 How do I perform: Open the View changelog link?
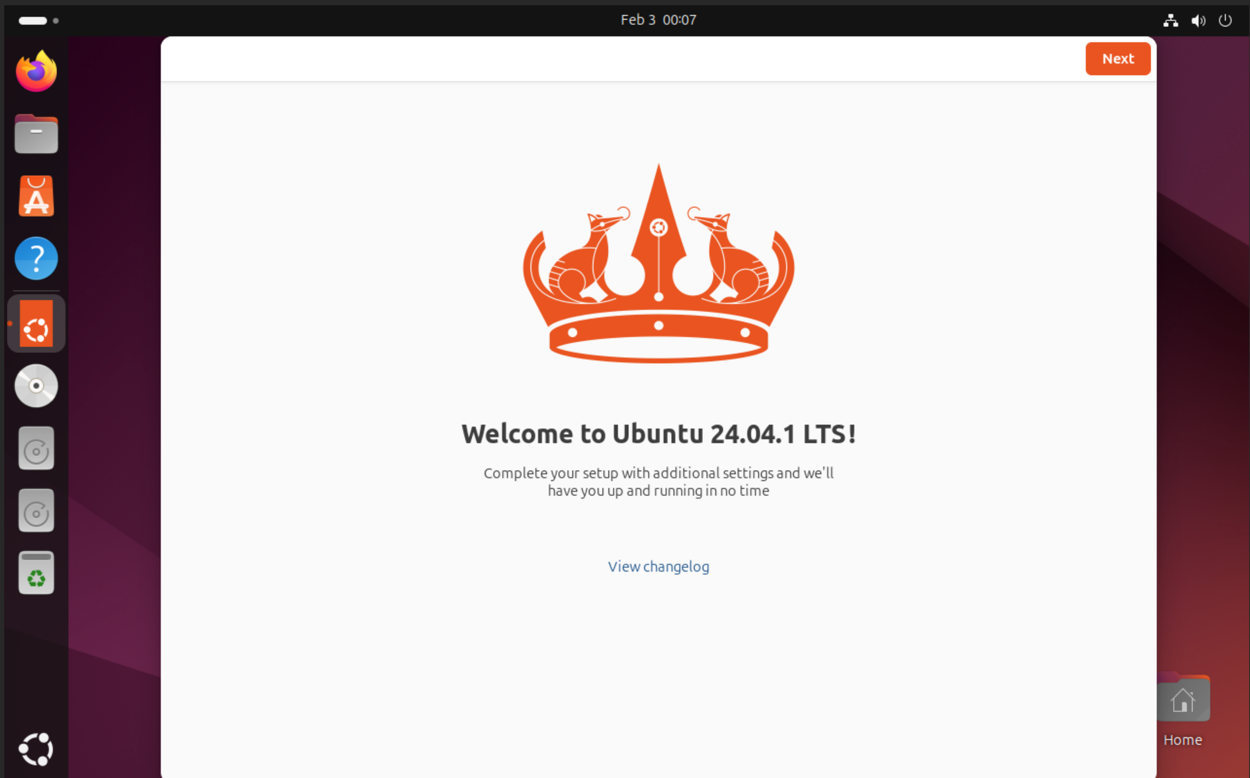[x=658, y=566]
